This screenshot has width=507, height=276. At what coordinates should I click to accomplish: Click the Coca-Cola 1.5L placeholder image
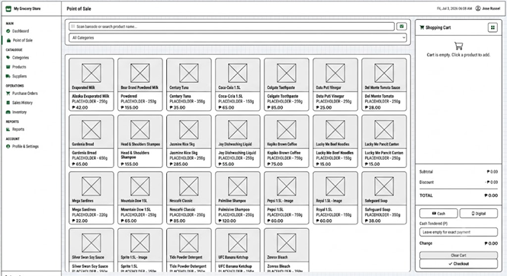click(x=238, y=73)
